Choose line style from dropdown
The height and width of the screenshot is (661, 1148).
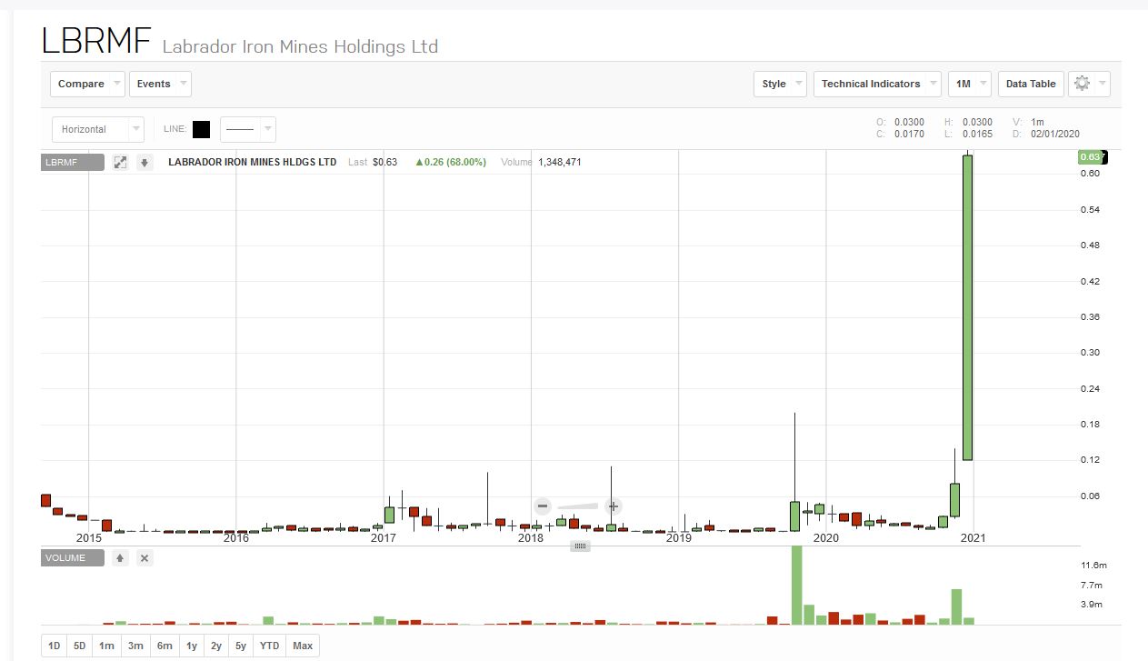pos(247,129)
